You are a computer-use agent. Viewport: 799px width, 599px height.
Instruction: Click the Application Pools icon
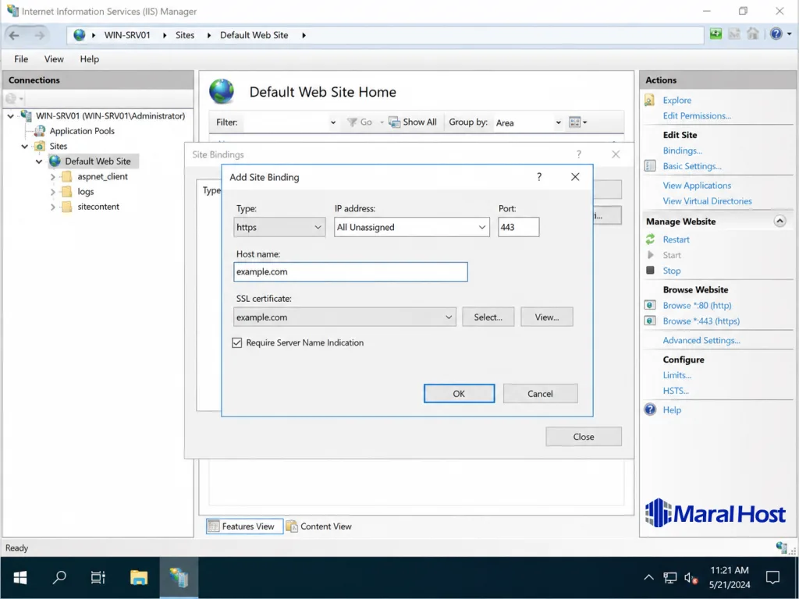click(x=40, y=131)
